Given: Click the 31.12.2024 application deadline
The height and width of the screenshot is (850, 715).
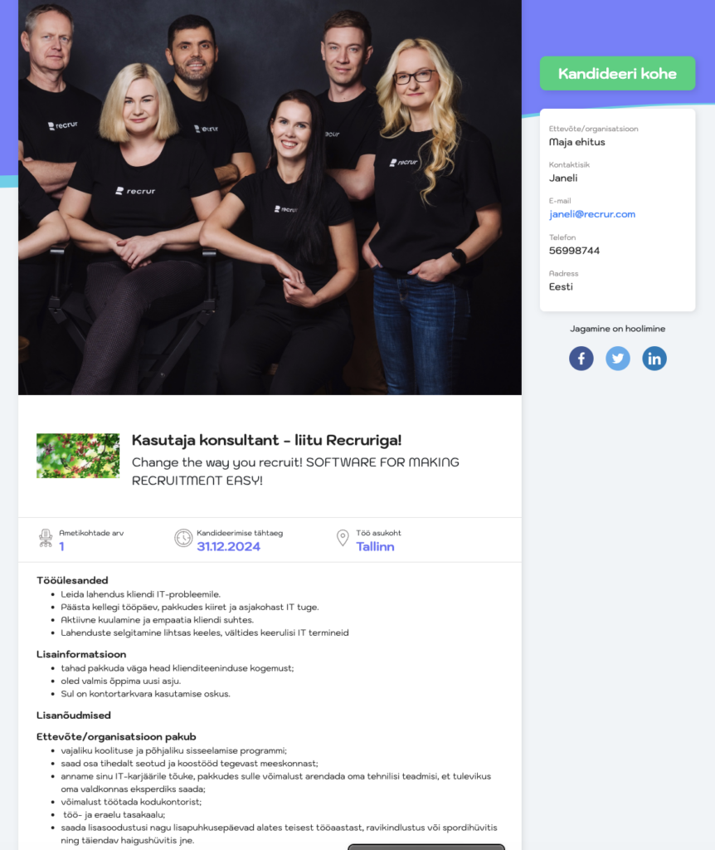Looking at the screenshot, I should point(229,546).
